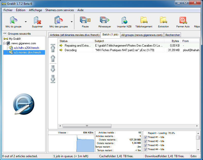Click the GrabIt title bar bone icon
This screenshot has width=203, height=160.
tap(4, 4)
